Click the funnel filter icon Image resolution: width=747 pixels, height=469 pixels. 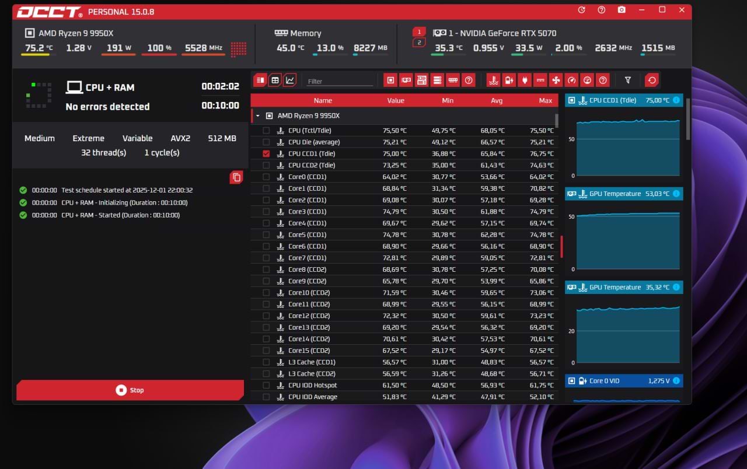pyautogui.click(x=628, y=80)
